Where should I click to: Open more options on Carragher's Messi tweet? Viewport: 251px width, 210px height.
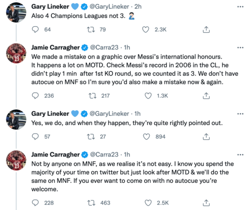[x=240, y=48]
